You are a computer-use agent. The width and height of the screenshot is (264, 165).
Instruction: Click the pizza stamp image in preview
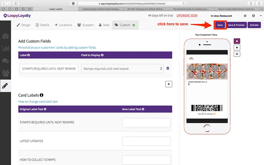click(x=207, y=71)
